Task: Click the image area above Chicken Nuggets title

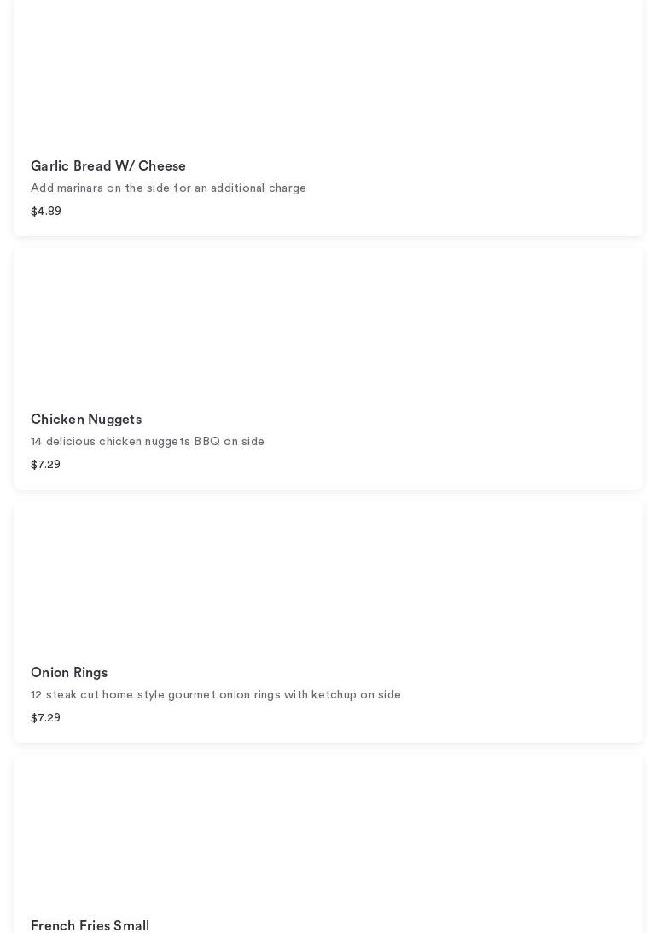Action: click(x=328, y=324)
